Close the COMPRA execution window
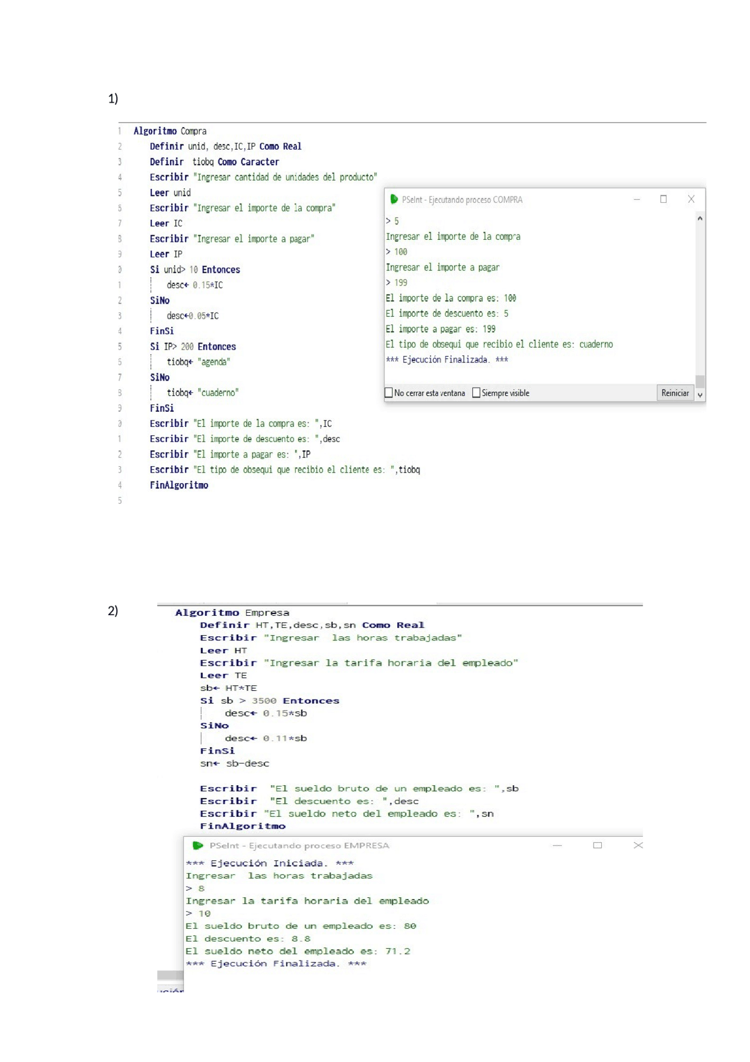The height and width of the screenshot is (1062, 750). tap(691, 199)
